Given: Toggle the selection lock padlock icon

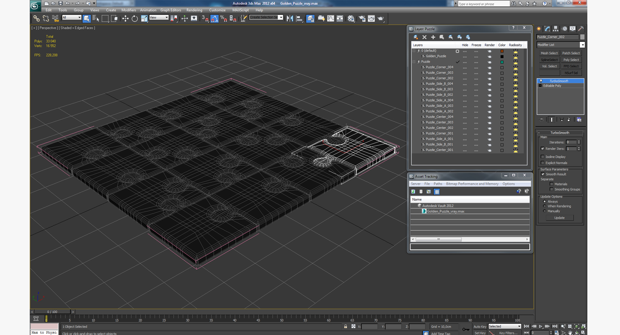Looking at the screenshot, I should [x=346, y=326].
